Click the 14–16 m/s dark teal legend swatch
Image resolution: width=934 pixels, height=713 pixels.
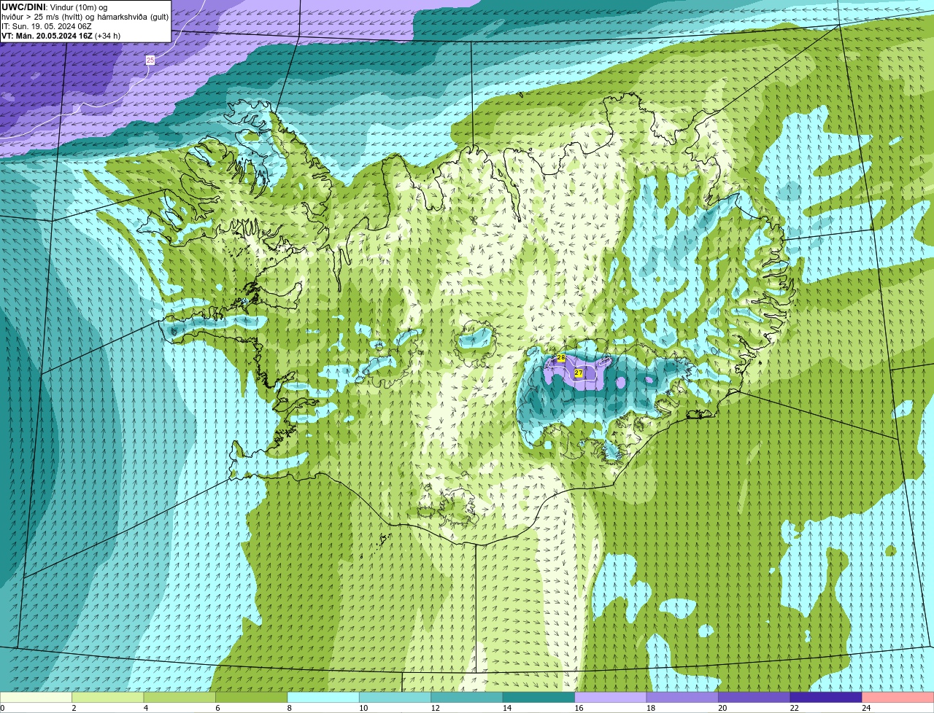tap(539, 697)
